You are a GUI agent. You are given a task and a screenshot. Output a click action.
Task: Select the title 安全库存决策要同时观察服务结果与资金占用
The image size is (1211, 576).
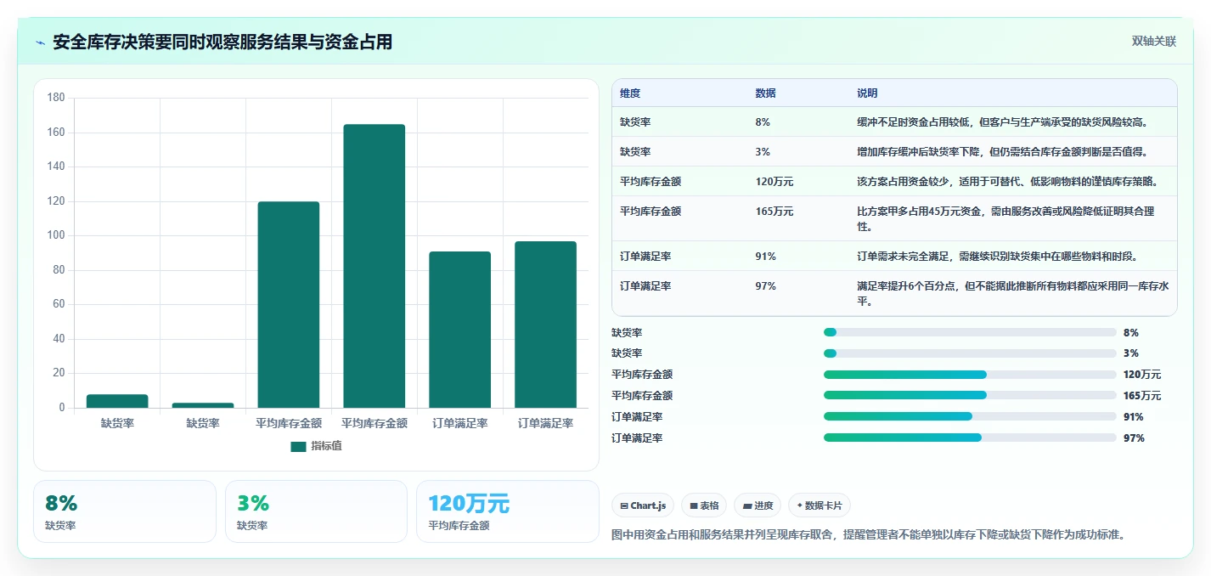coord(222,42)
